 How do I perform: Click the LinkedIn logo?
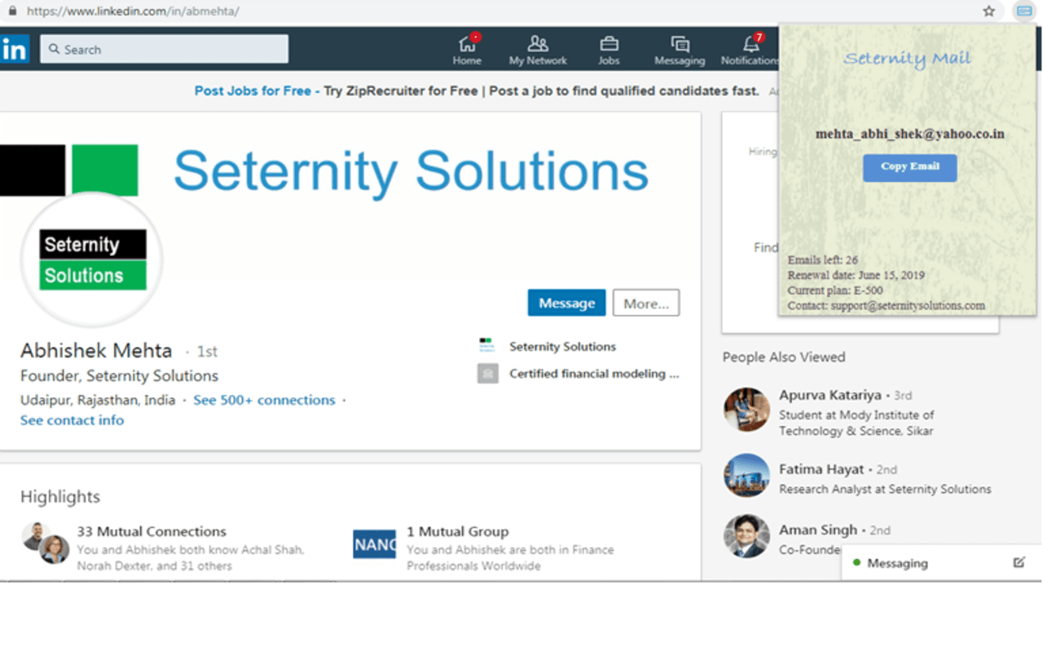click(15, 49)
